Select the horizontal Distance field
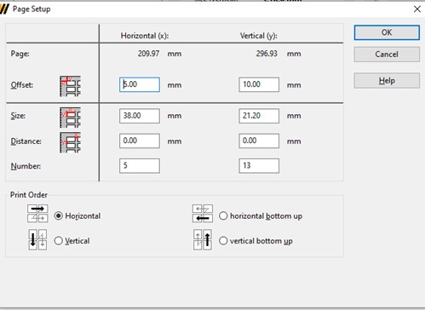The image size is (425, 310). [x=140, y=141]
